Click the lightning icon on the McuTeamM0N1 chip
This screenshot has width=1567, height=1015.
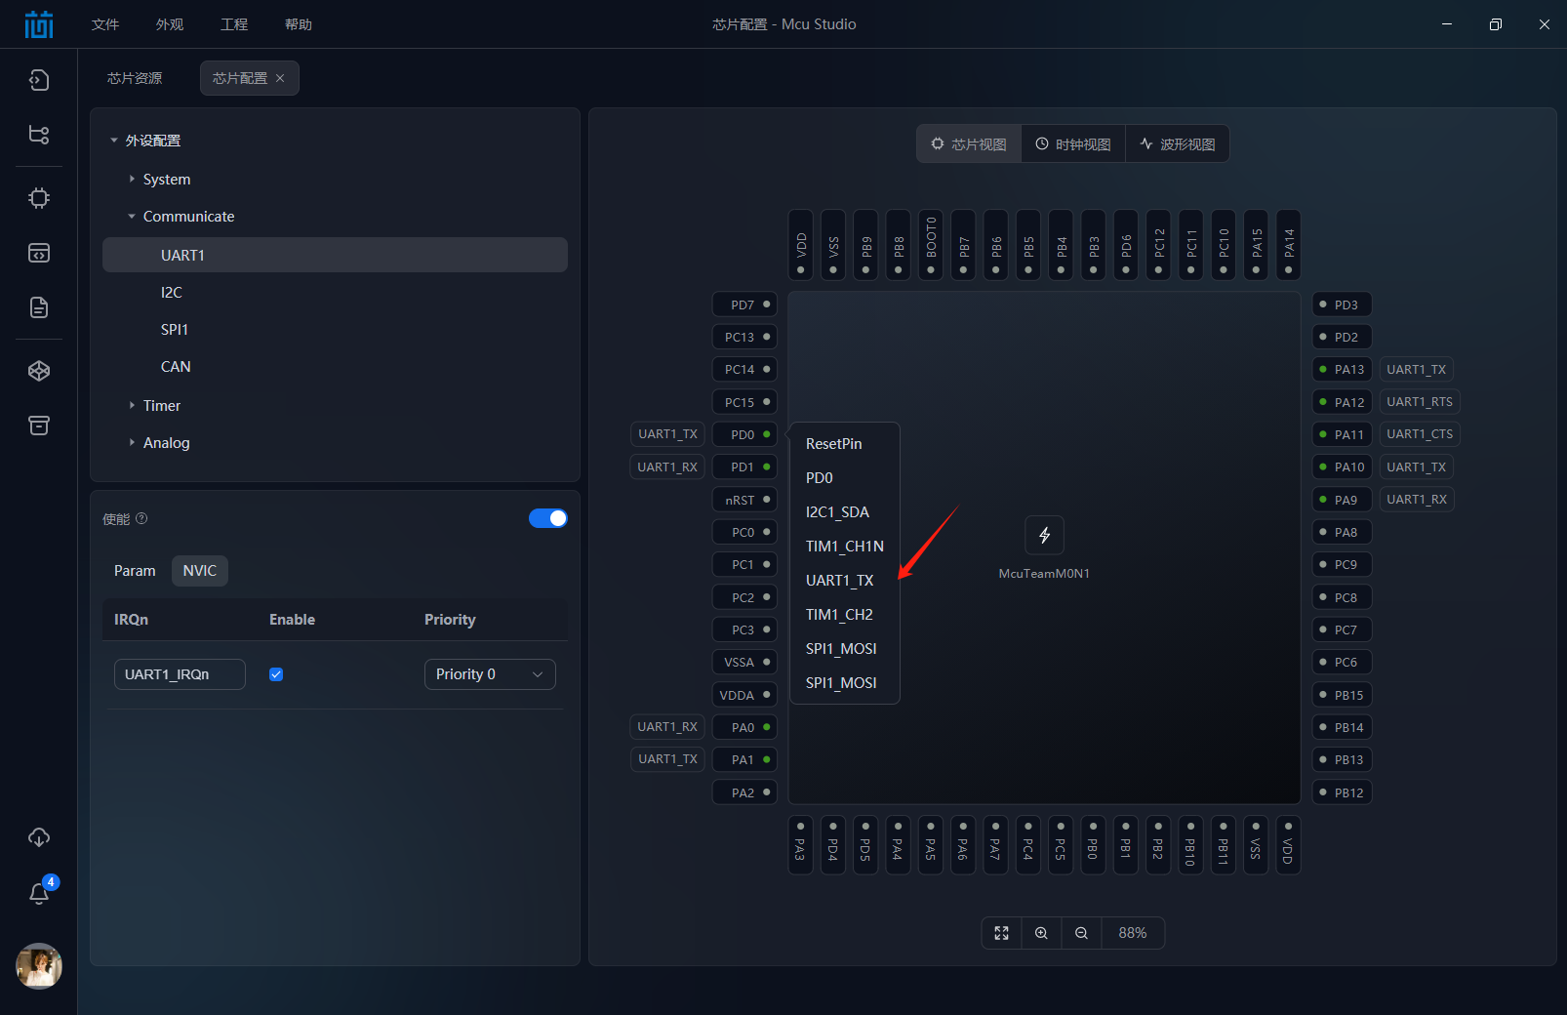pos(1044,535)
